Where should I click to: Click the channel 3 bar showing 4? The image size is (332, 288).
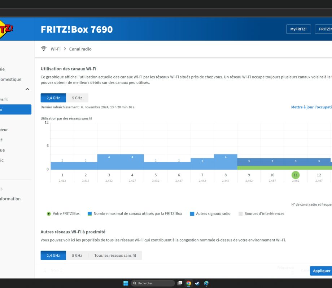[x=109, y=162]
